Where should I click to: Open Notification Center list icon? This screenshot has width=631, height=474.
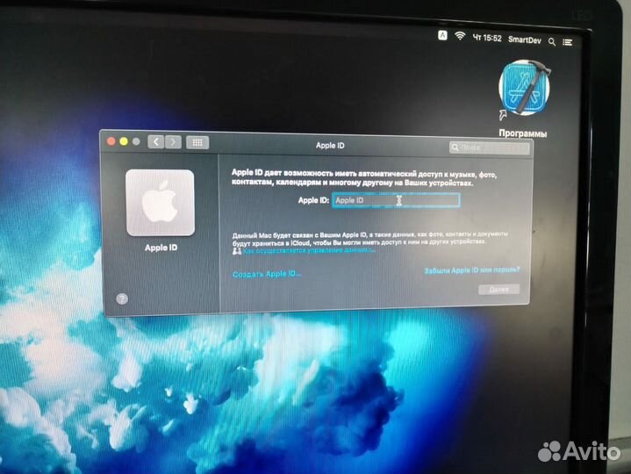coord(568,42)
